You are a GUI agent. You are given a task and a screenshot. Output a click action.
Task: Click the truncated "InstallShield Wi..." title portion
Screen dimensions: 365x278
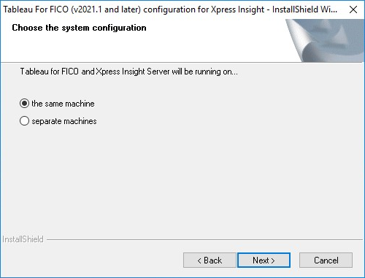[304, 9]
